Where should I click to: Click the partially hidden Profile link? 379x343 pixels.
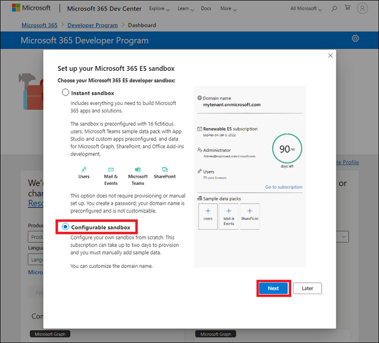[348, 162]
